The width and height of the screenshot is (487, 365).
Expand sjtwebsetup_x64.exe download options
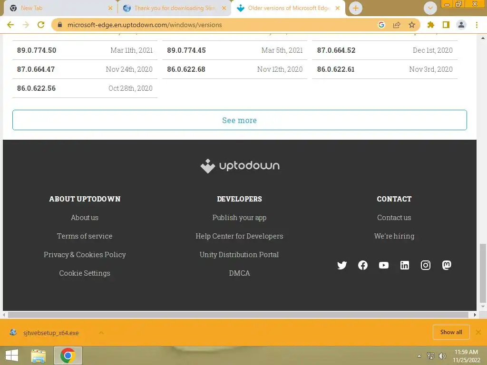click(x=101, y=333)
